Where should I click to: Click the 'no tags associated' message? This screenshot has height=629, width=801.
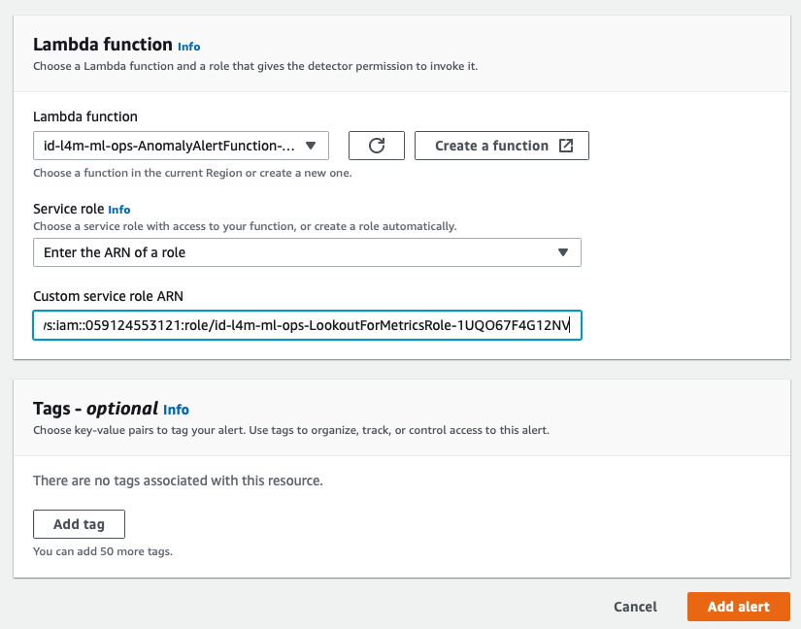[x=178, y=480]
